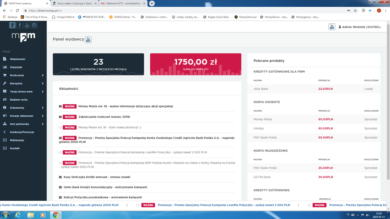Go back in browser history
The height and width of the screenshot is (219, 390).
click(4, 10)
